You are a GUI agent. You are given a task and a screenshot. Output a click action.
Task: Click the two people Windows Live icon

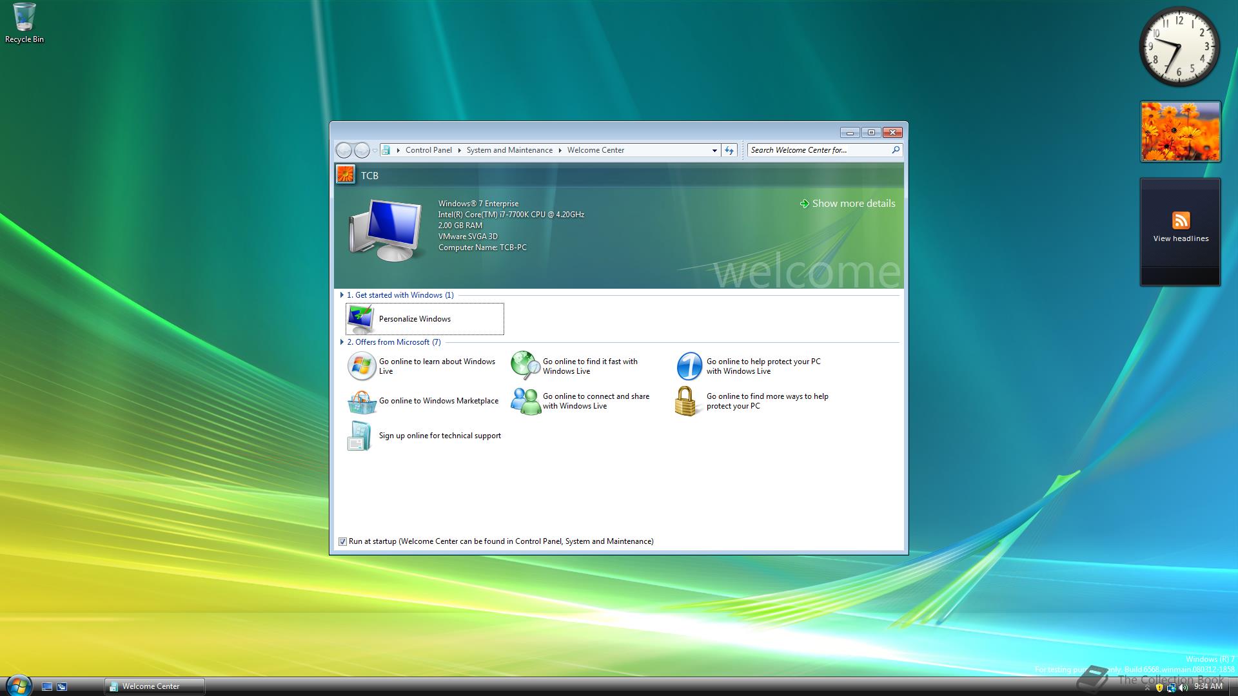pos(526,401)
